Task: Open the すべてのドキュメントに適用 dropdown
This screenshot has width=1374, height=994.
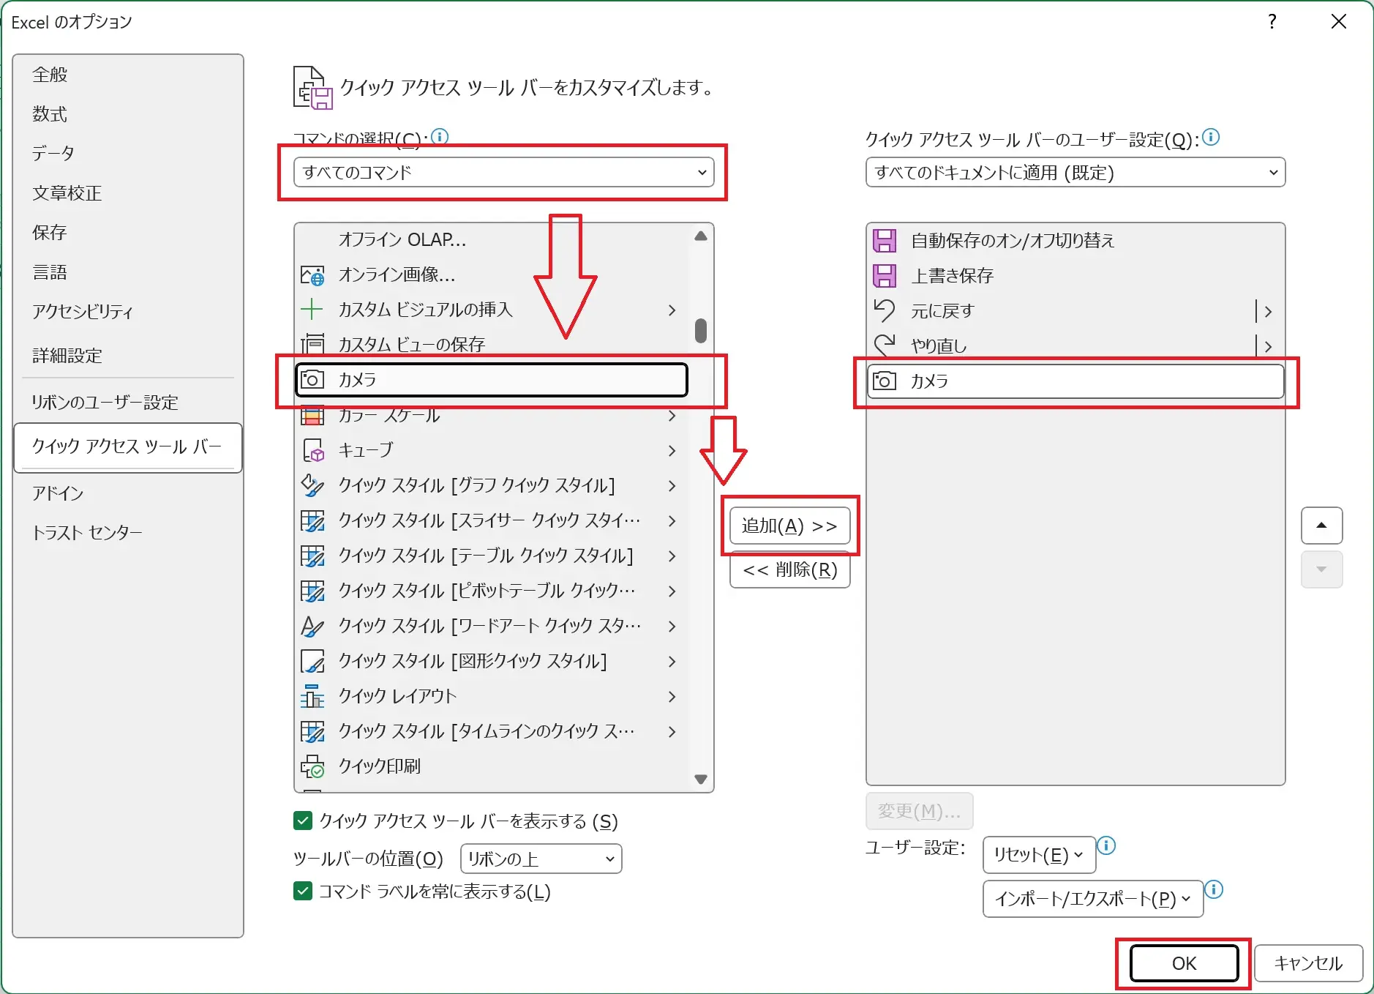Action: [1075, 173]
